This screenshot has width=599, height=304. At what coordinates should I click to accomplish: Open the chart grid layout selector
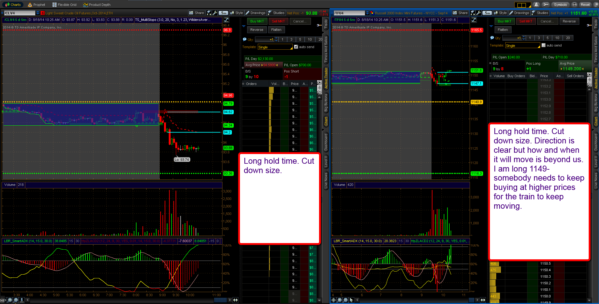pyautogui.click(x=522, y=5)
